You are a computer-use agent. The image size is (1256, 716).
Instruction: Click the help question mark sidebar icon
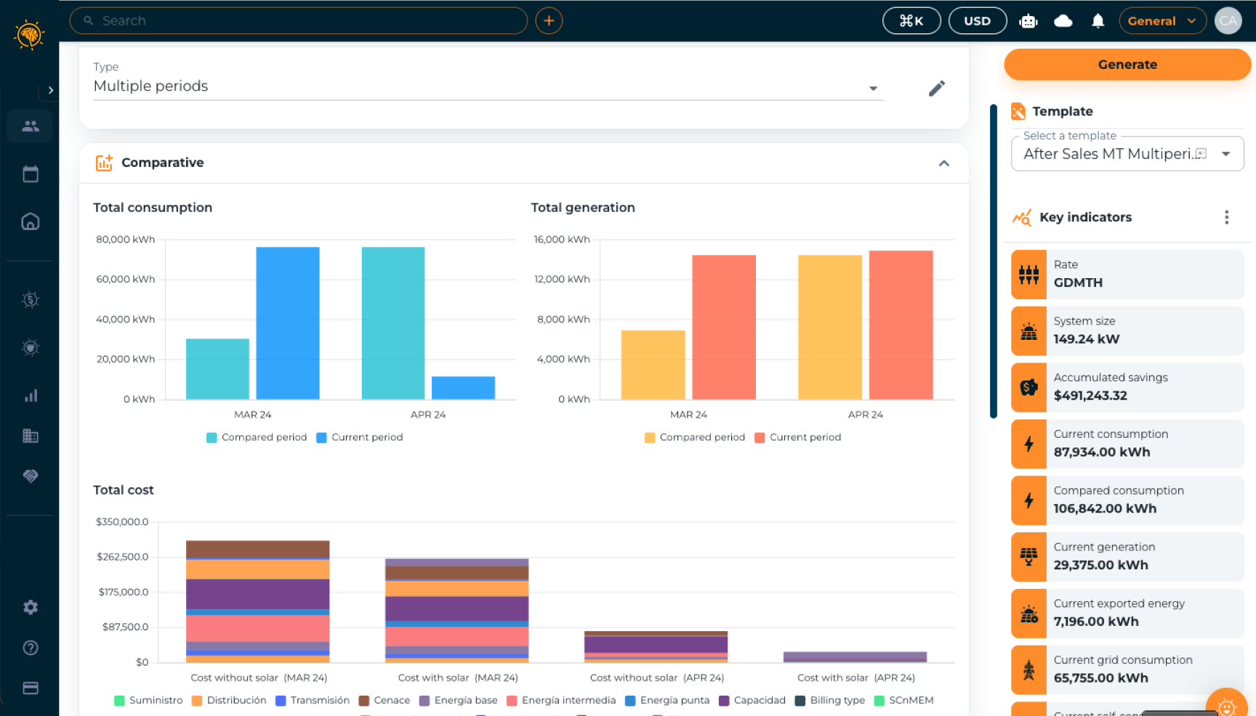tap(31, 648)
